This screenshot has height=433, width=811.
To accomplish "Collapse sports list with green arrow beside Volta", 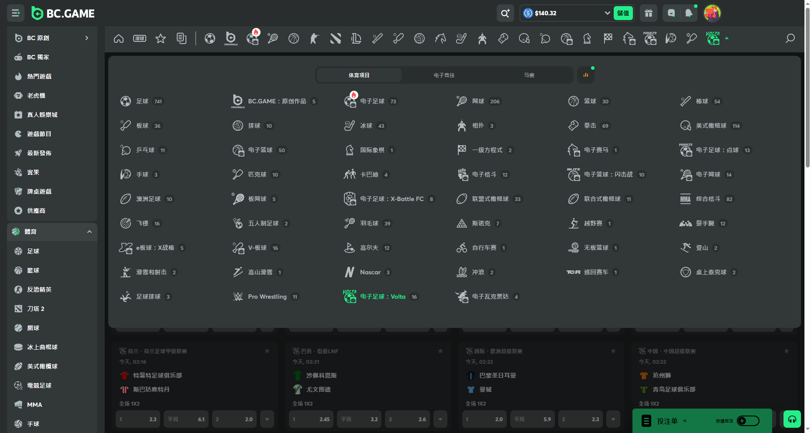I will point(727,38).
